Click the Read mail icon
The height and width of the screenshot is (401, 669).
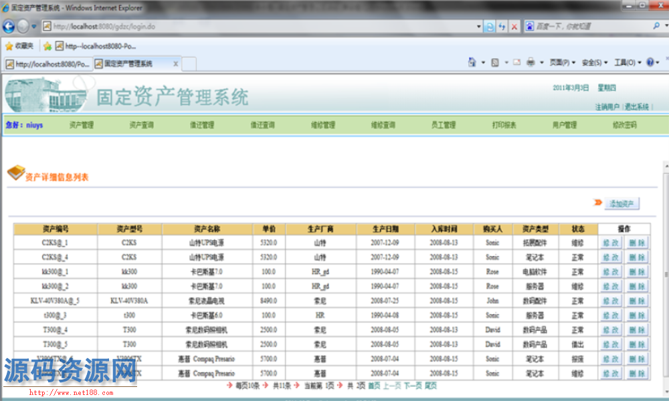click(x=516, y=62)
